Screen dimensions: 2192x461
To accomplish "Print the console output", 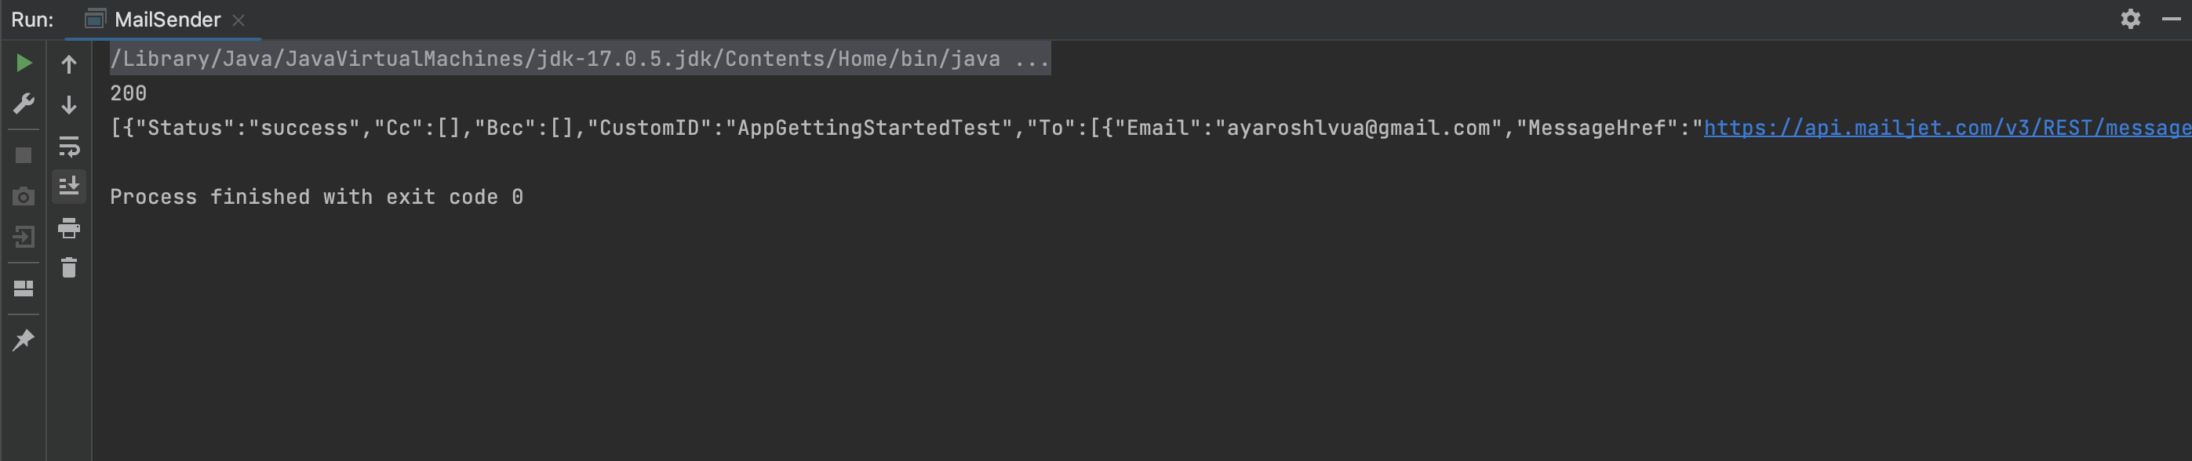I will (68, 228).
